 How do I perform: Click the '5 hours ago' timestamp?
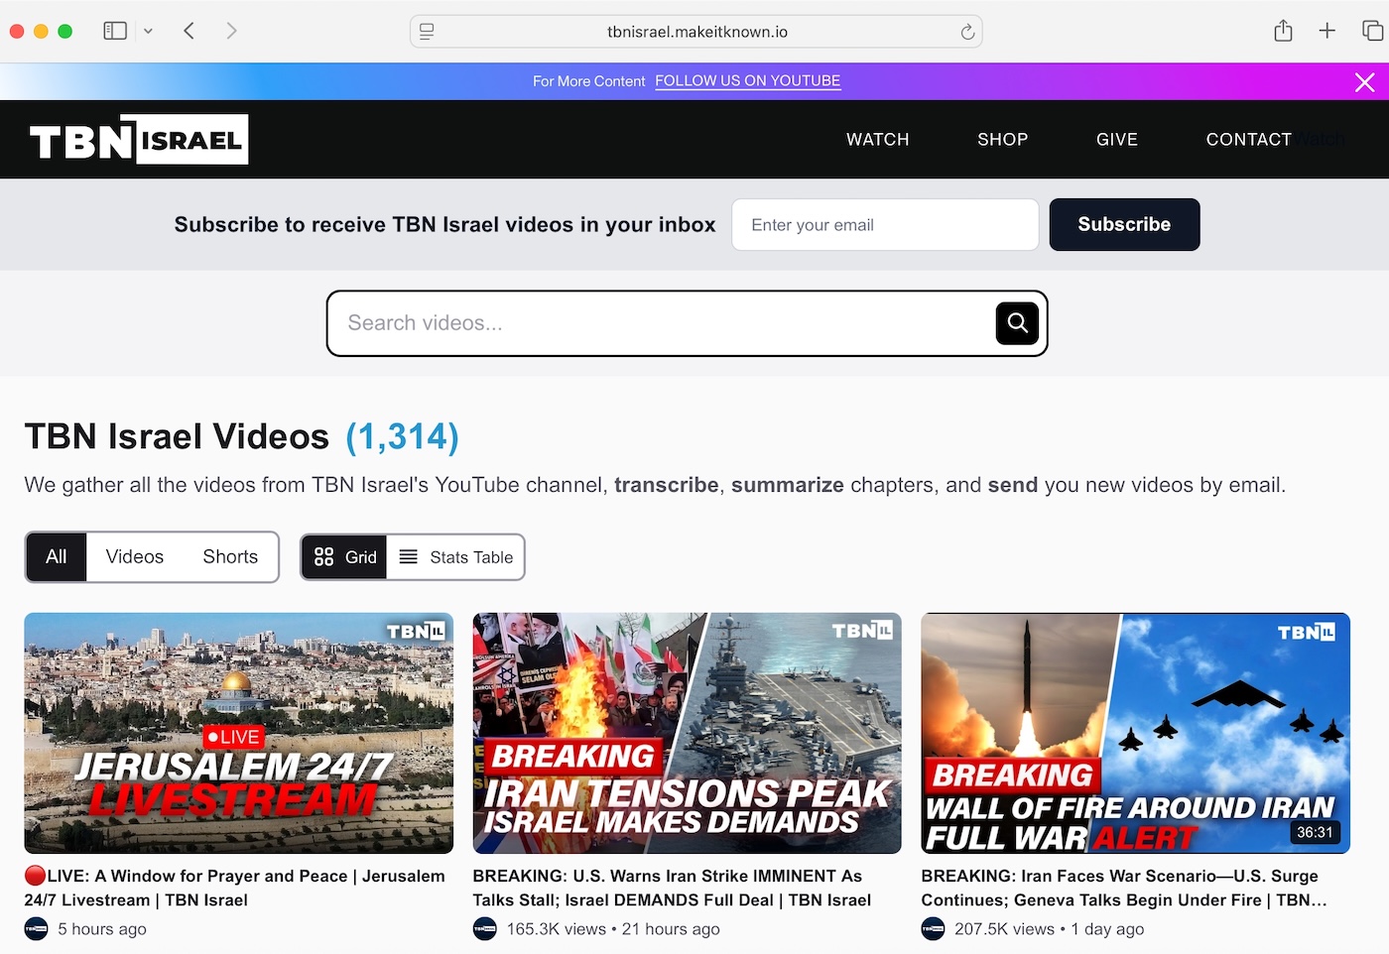[x=102, y=929]
